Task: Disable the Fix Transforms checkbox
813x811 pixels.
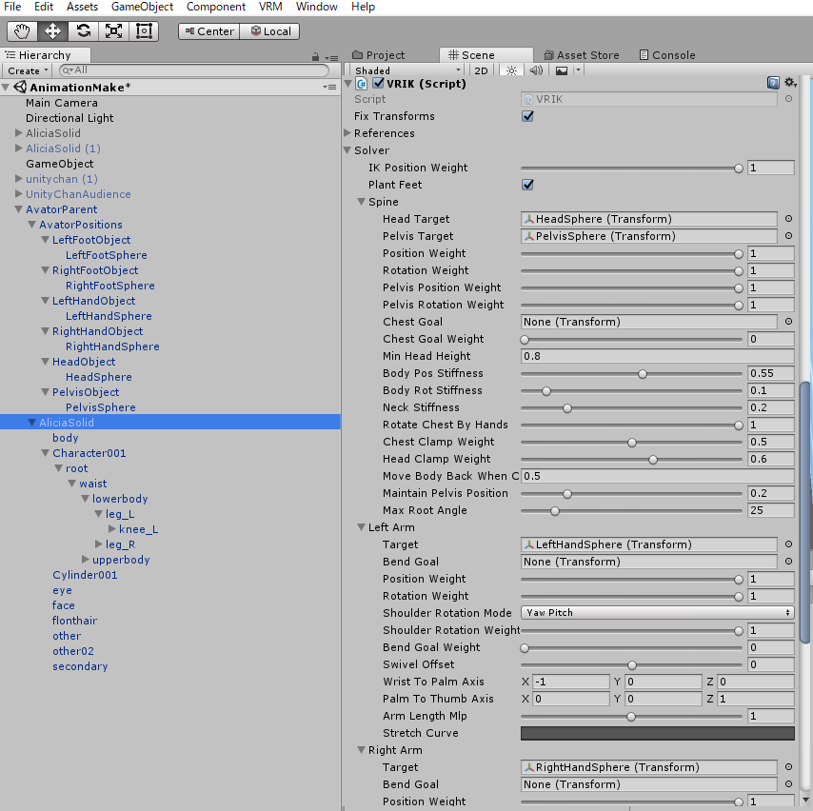Action: 527,116
